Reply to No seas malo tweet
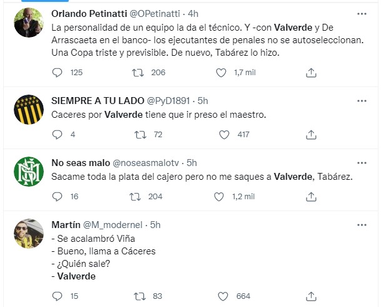Viewport: 391px width, 307px height. (58, 197)
